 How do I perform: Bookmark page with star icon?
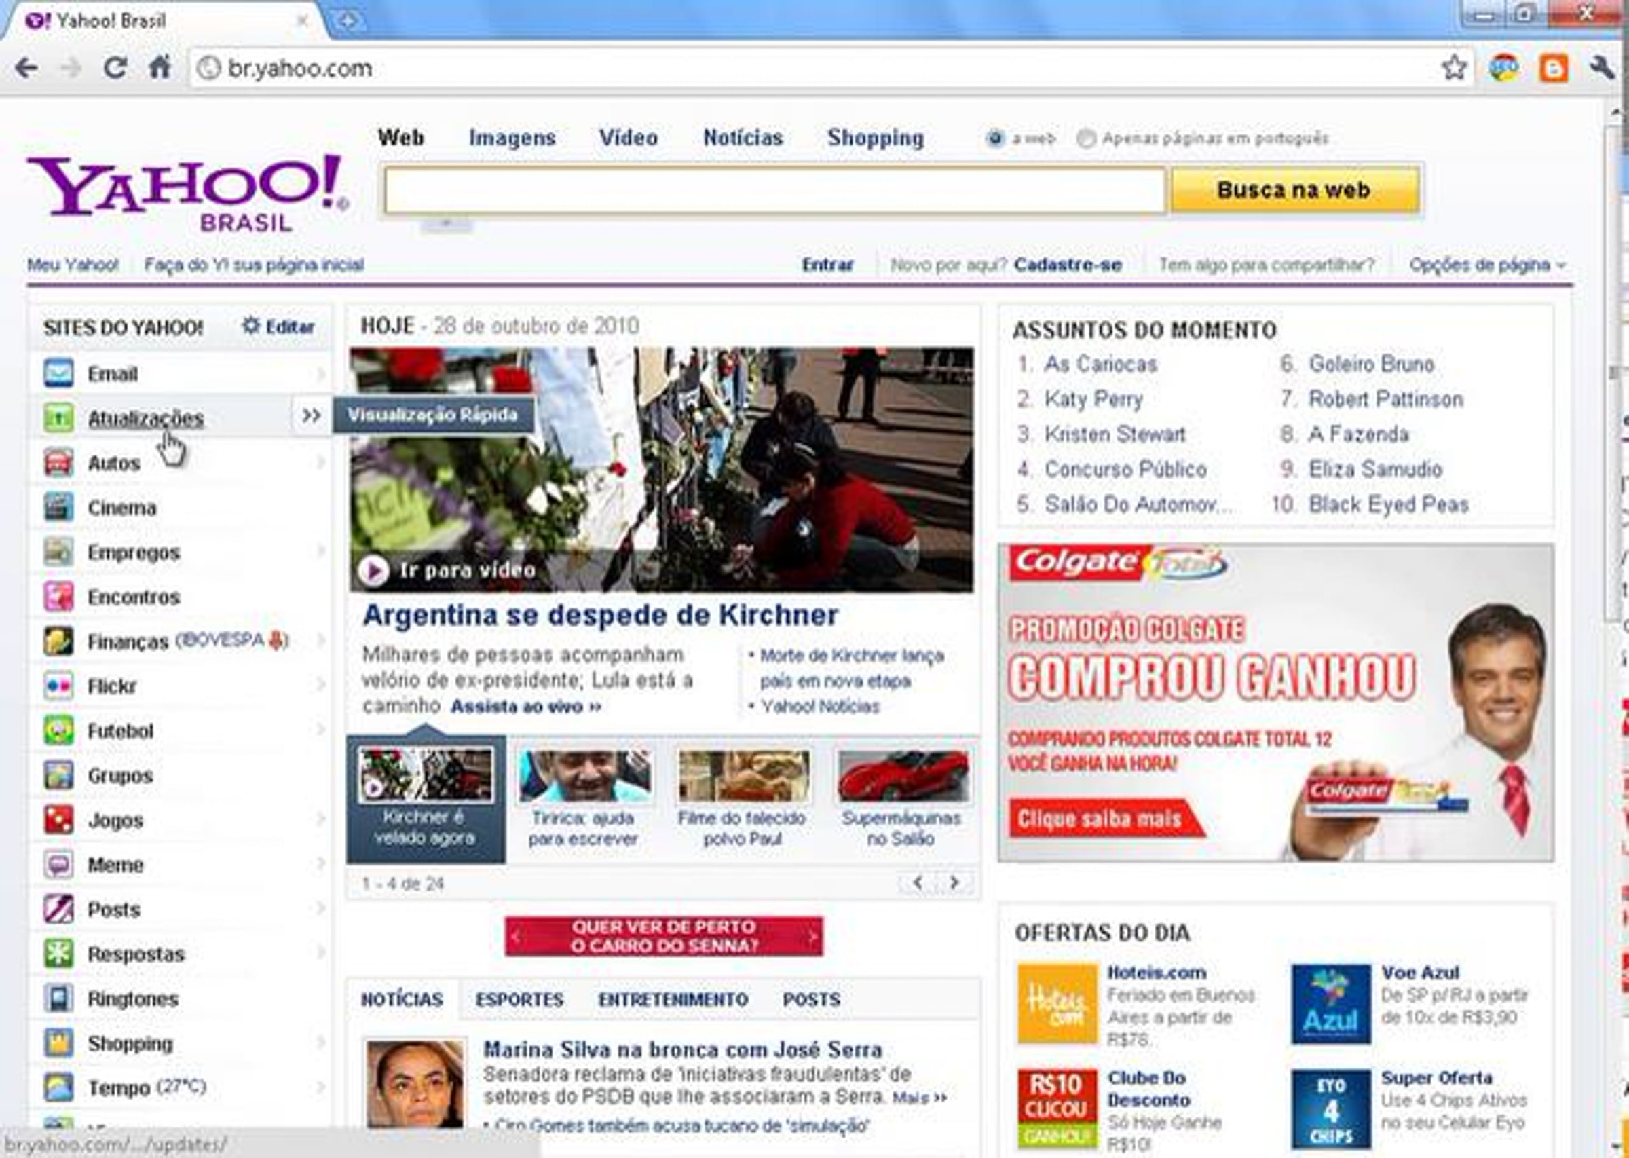tap(1454, 69)
